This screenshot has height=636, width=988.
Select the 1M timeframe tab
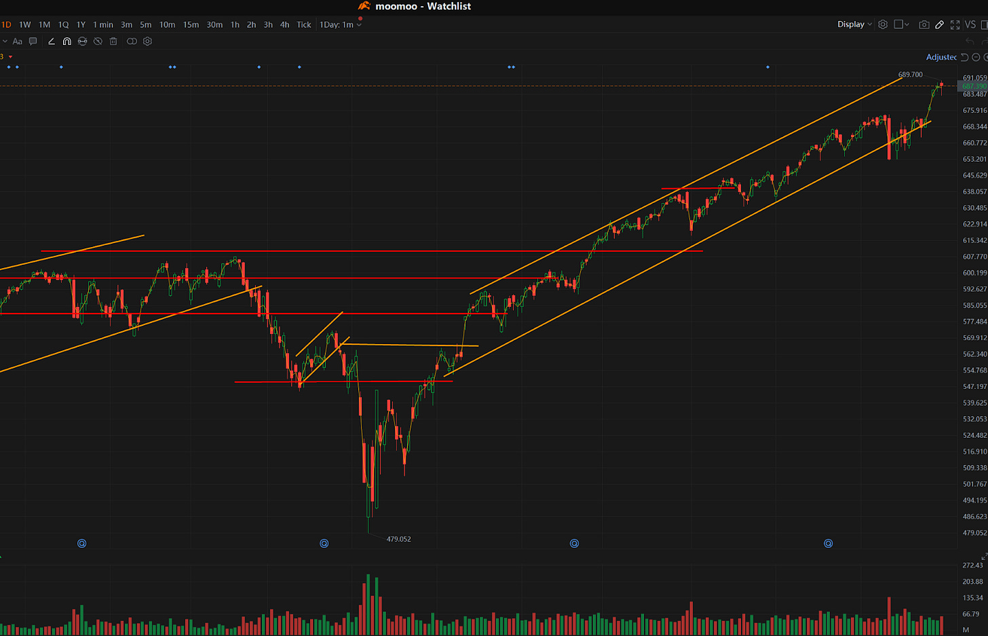pos(44,24)
